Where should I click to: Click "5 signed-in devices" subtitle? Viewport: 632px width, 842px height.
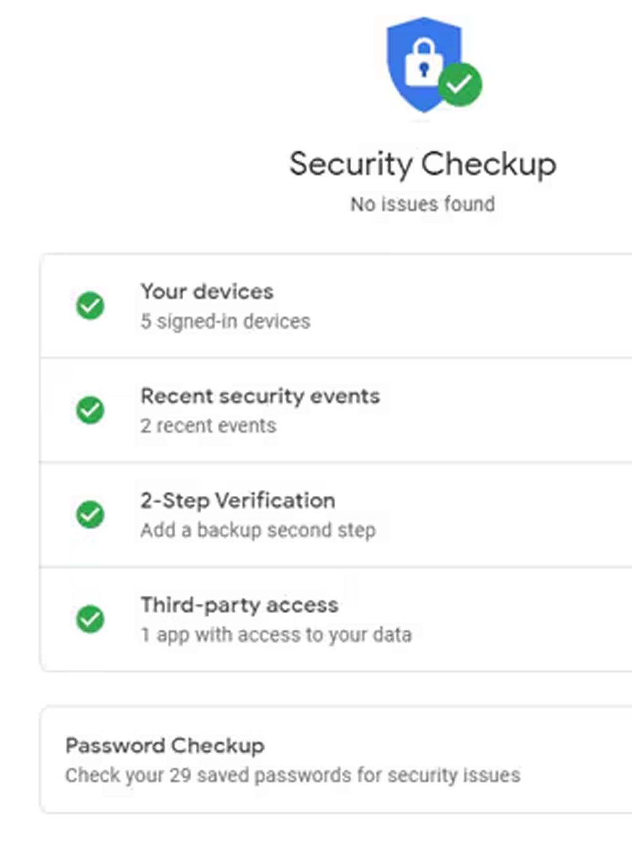pos(225,321)
